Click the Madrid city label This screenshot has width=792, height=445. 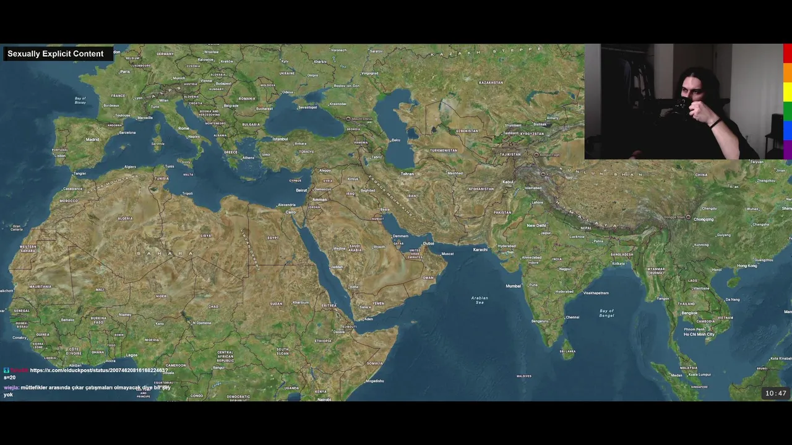[92, 140]
